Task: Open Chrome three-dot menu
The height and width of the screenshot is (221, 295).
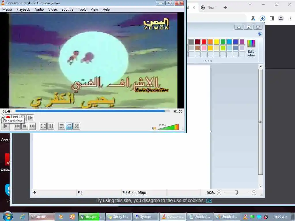Action: coord(290,18)
